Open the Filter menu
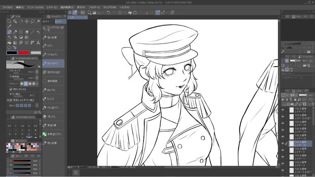 click(x=94, y=7)
